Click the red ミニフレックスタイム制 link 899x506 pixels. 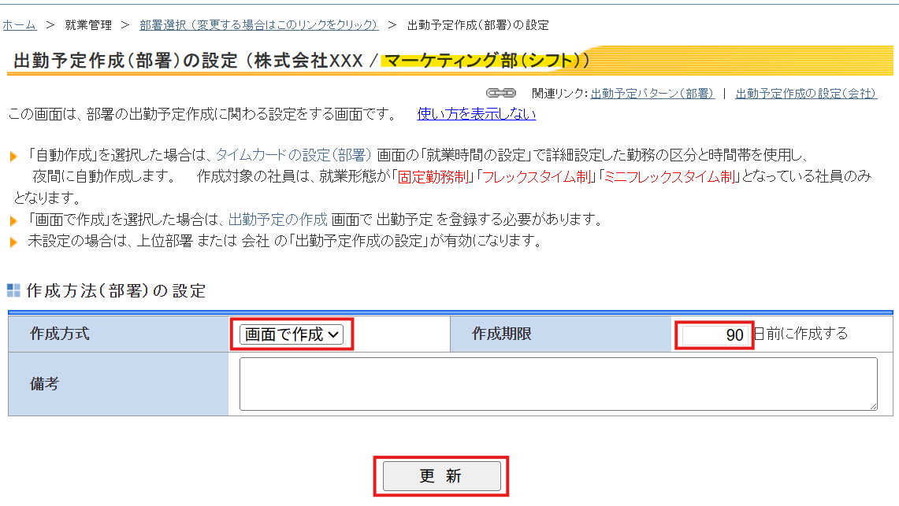coord(668,177)
